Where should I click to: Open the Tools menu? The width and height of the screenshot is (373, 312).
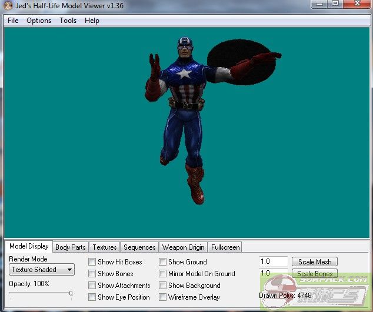[x=68, y=21]
